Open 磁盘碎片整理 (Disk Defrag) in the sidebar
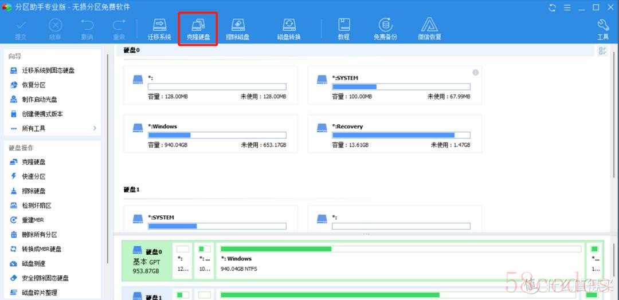 (x=34, y=293)
